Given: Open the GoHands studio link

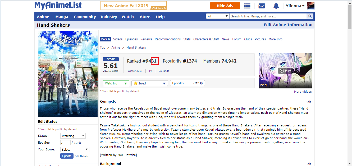Looking at the screenshot, I should pos(164,71).
